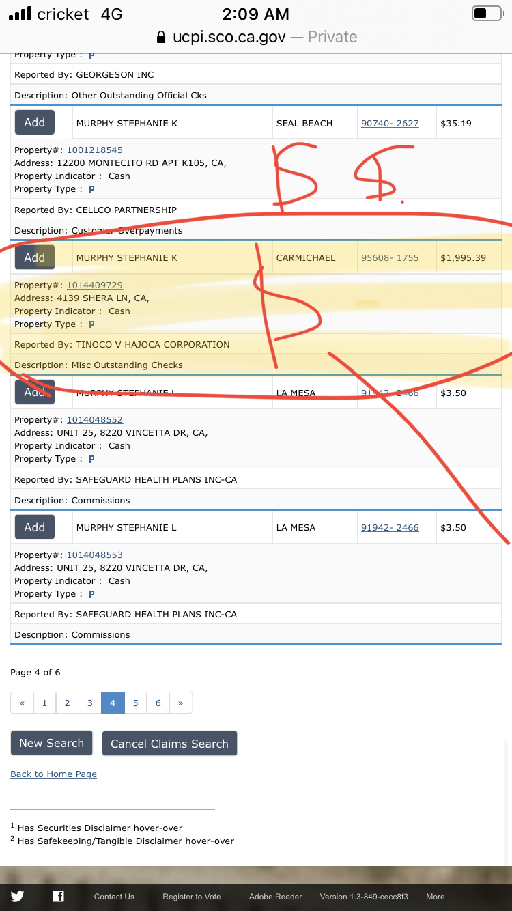This screenshot has height=911, width=512.
Task: Click ZIP code link 95608-1755
Action: (x=390, y=257)
